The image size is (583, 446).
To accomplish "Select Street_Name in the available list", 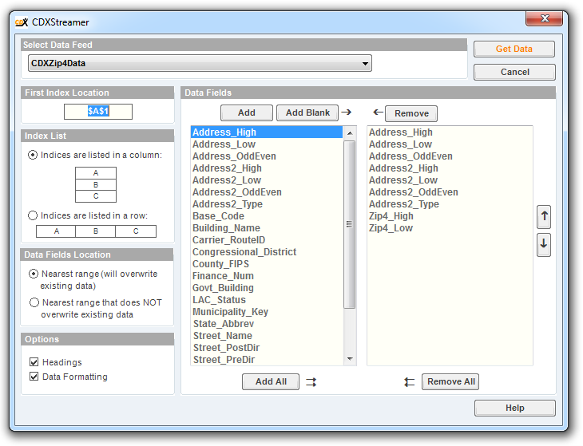I will click(x=266, y=336).
